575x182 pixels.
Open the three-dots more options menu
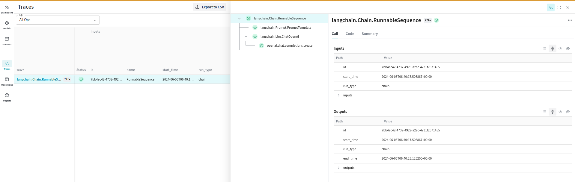(570, 20)
